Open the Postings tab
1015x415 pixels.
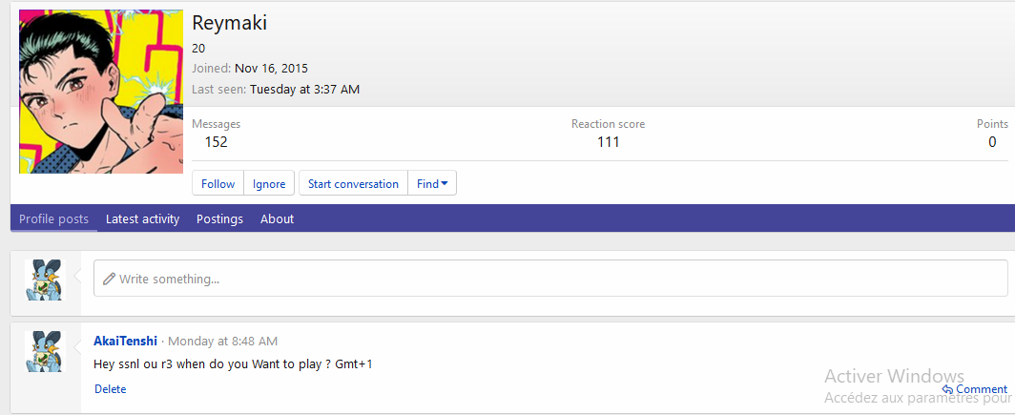(x=220, y=218)
